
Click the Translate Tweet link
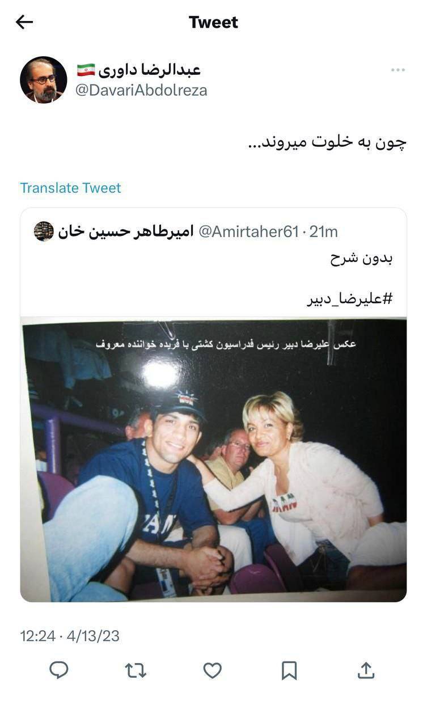(x=71, y=188)
